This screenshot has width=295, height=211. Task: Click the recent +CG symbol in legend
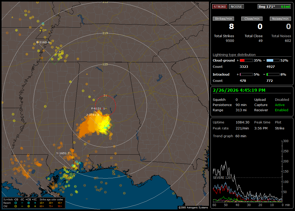[x=28, y=203]
